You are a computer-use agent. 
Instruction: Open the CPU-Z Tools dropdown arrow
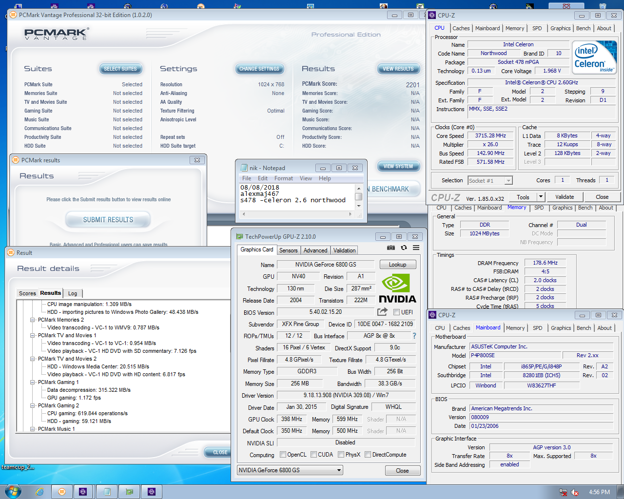pos(541,197)
